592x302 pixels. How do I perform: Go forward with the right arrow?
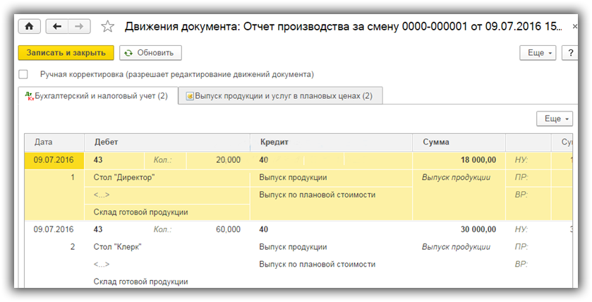click(x=78, y=27)
